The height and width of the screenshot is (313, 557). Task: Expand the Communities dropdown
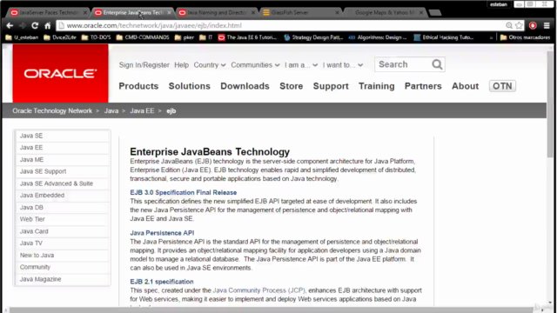click(255, 65)
